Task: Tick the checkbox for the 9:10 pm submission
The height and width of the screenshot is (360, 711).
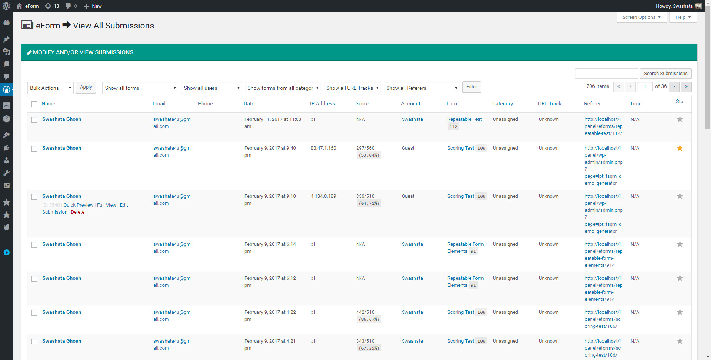Action: pyautogui.click(x=34, y=196)
